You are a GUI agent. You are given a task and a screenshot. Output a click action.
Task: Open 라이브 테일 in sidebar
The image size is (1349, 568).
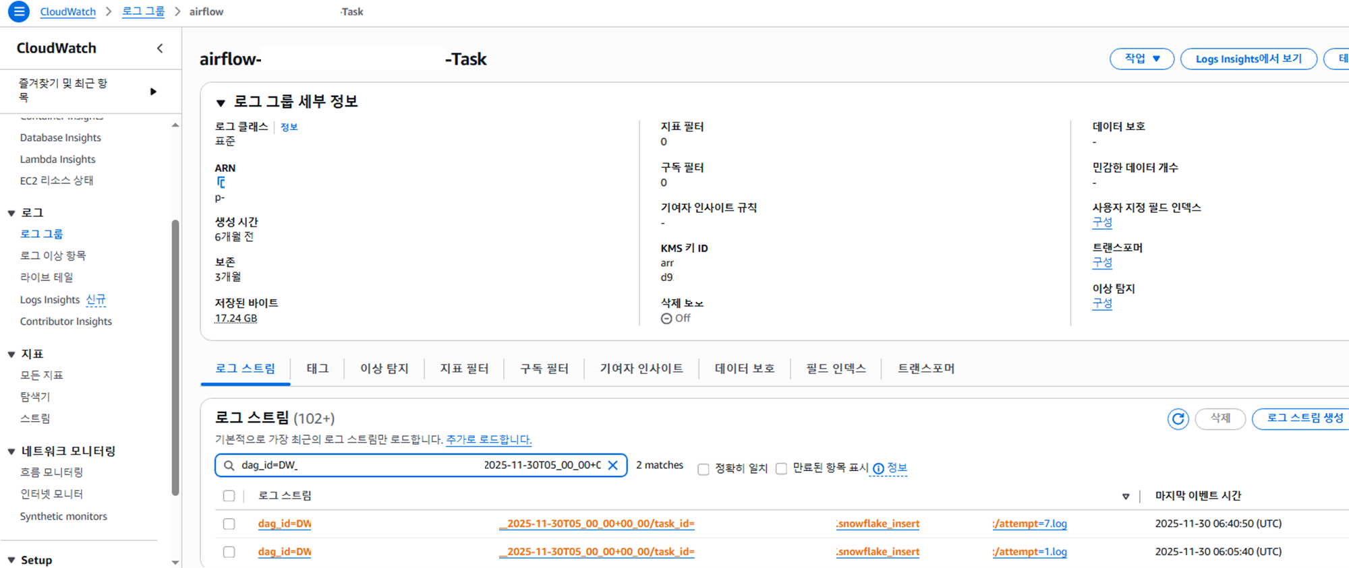[47, 277]
